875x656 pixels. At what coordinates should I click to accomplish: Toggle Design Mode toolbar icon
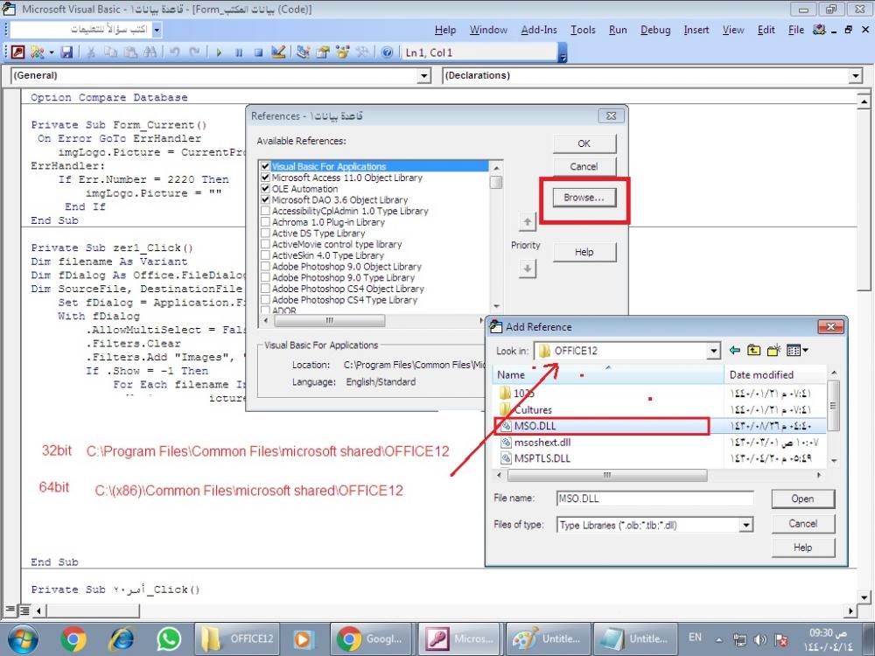pos(278,52)
